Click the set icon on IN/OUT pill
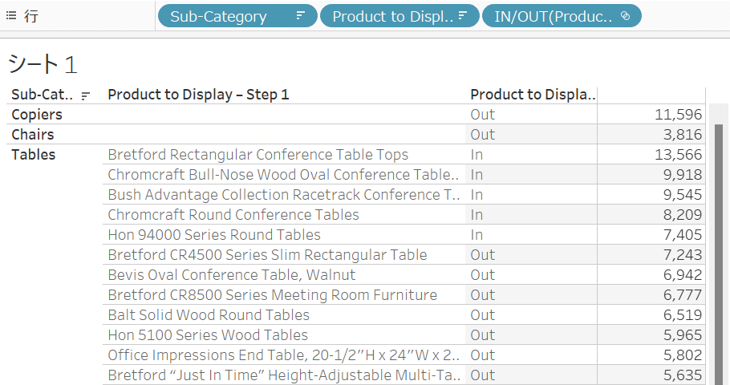This screenshot has height=385, width=730. [625, 16]
